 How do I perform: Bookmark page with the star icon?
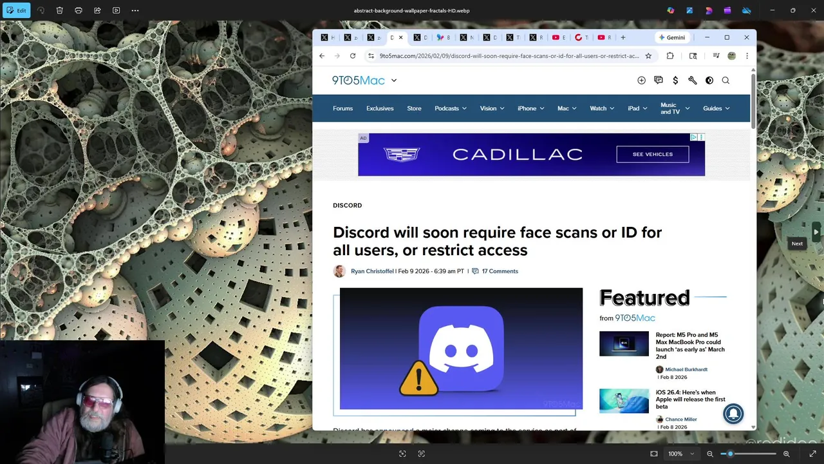point(648,56)
